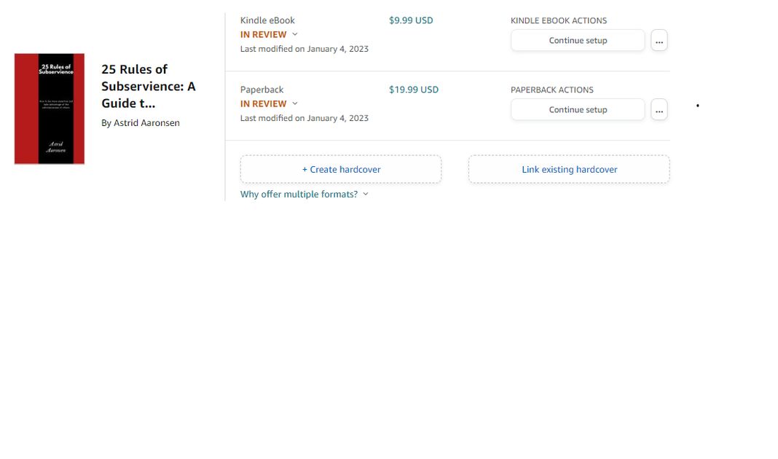Click the author name Astrid Aaronsen
Image resolution: width=778 pixels, height=459 pixels.
(x=141, y=123)
